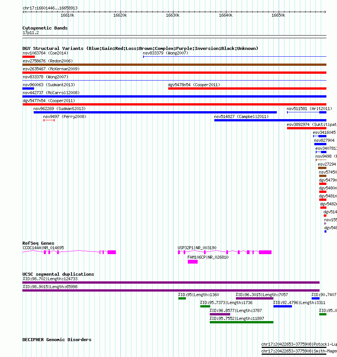Click the nsv9497 (Perry2008) red interval
337x357 pixels.
coord(49,120)
